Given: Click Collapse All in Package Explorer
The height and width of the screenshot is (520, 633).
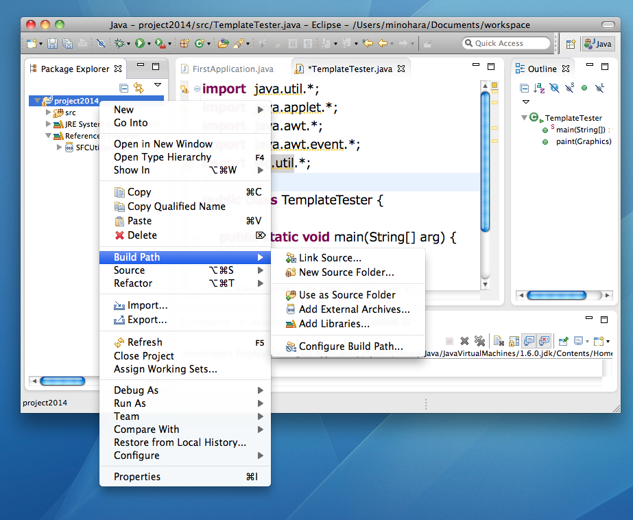Looking at the screenshot, I should pos(123,88).
